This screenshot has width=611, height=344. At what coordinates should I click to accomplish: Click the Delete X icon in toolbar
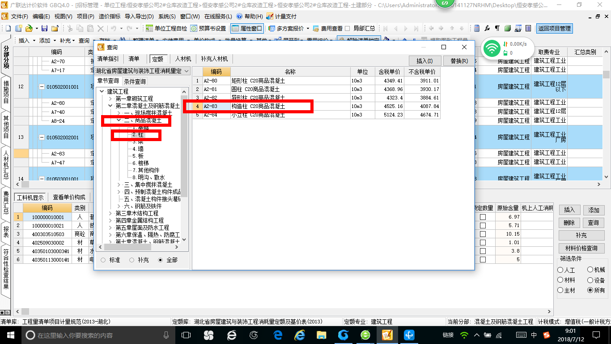click(101, 28)
